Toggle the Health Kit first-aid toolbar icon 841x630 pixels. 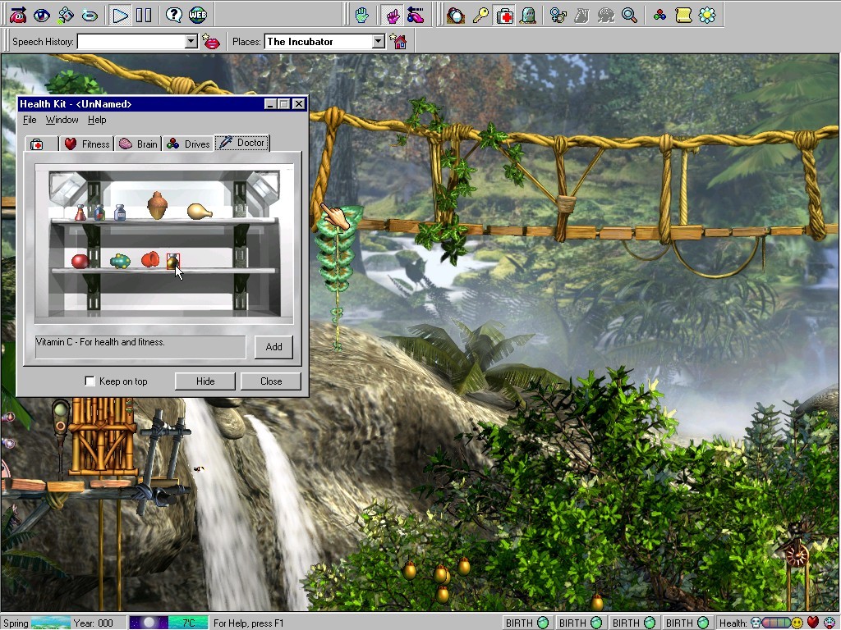pyautogui.click(x=504, y=15)
